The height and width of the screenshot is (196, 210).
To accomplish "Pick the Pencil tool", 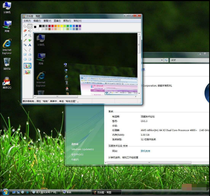I will pyautogui.click(x=25, y=40).
